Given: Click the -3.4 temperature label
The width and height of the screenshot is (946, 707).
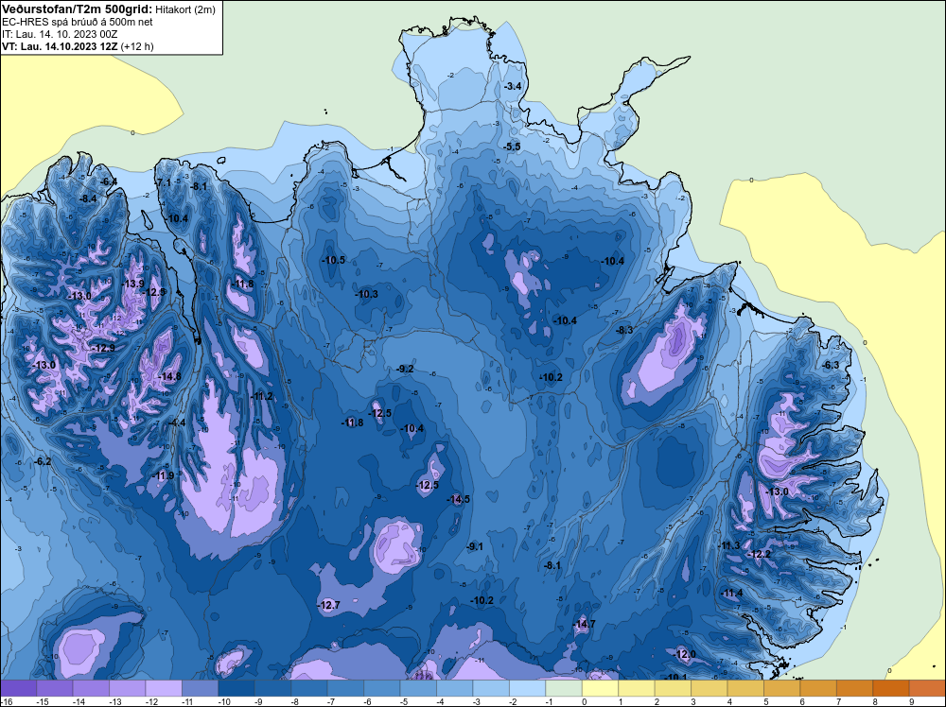Looking at the screenshot, I should (x=512, y=87).
